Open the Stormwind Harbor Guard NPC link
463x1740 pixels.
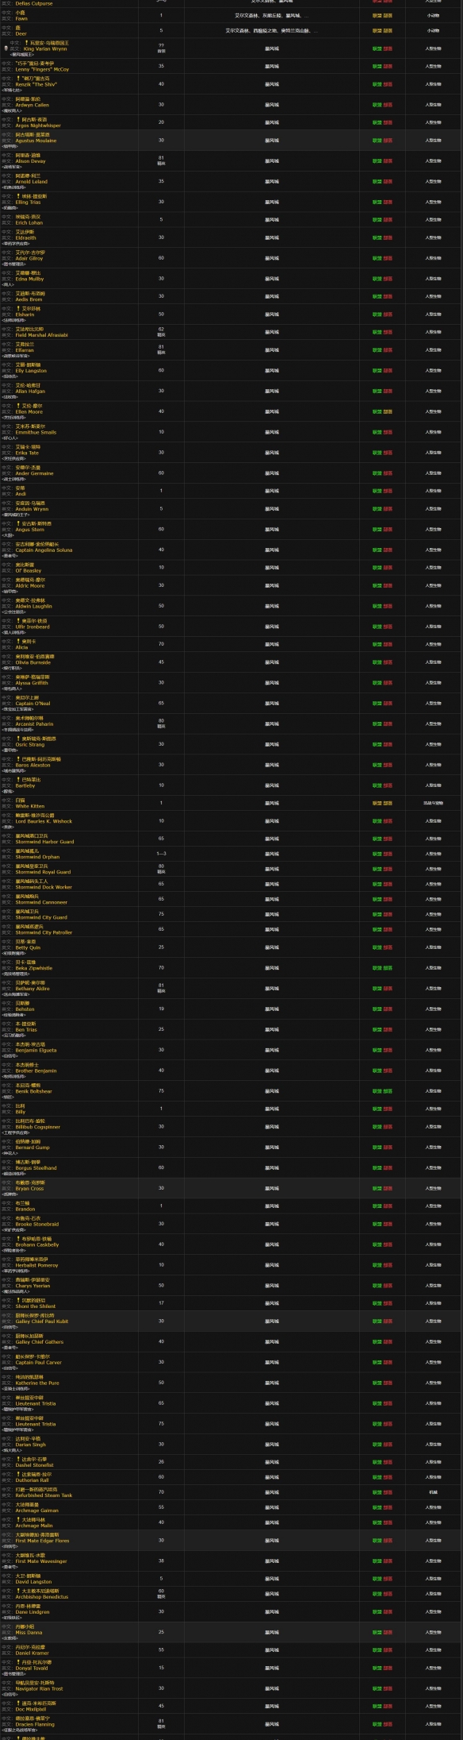[x=44, y=842]
